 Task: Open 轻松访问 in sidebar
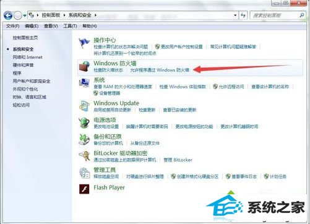(x=21, y=105)
